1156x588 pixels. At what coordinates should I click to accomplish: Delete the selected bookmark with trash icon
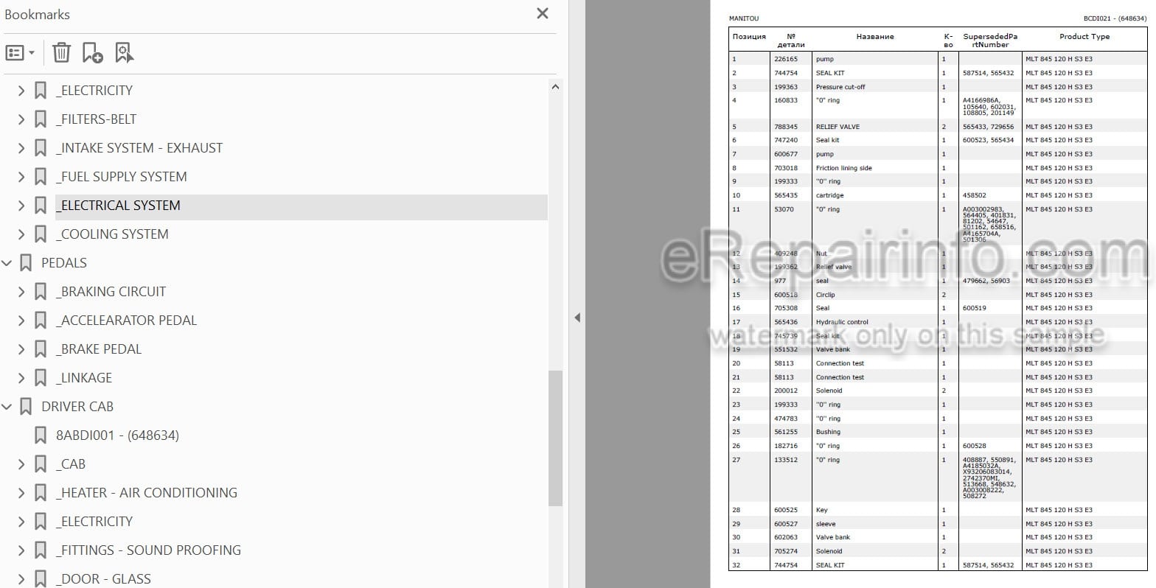coord(61,53)
